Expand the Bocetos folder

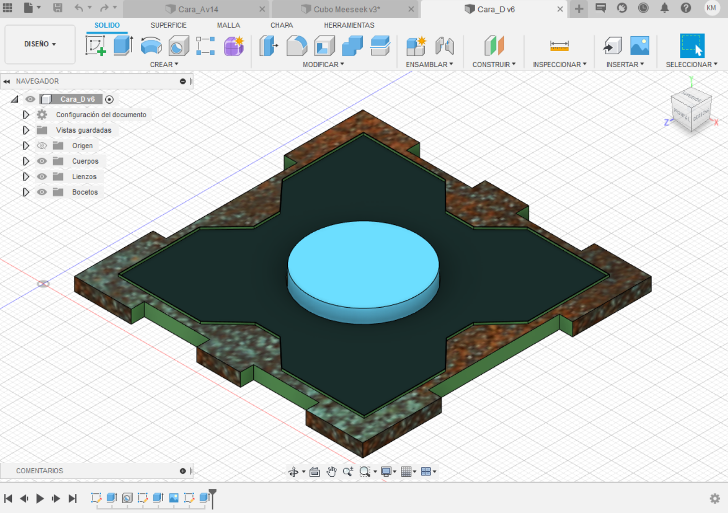point(26,192)
